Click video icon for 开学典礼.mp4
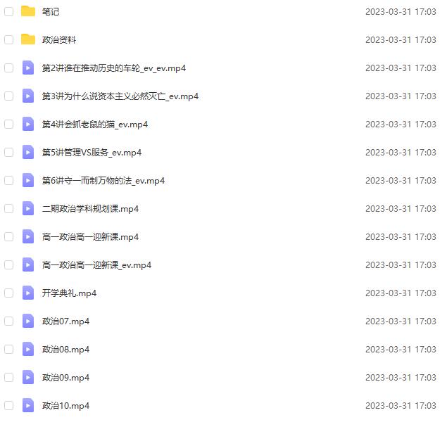The image size is (447, 427). 28,293
